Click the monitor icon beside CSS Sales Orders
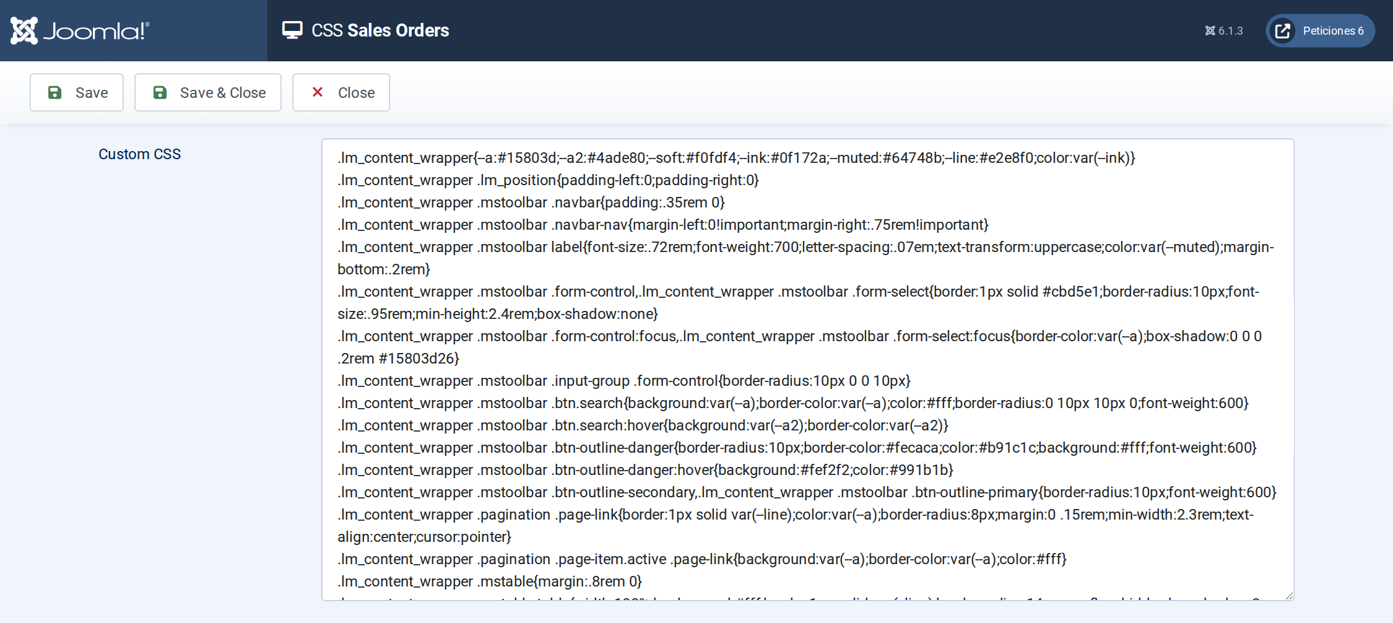The width and height of the screenshot is (1393, 623). click(292, 30)
